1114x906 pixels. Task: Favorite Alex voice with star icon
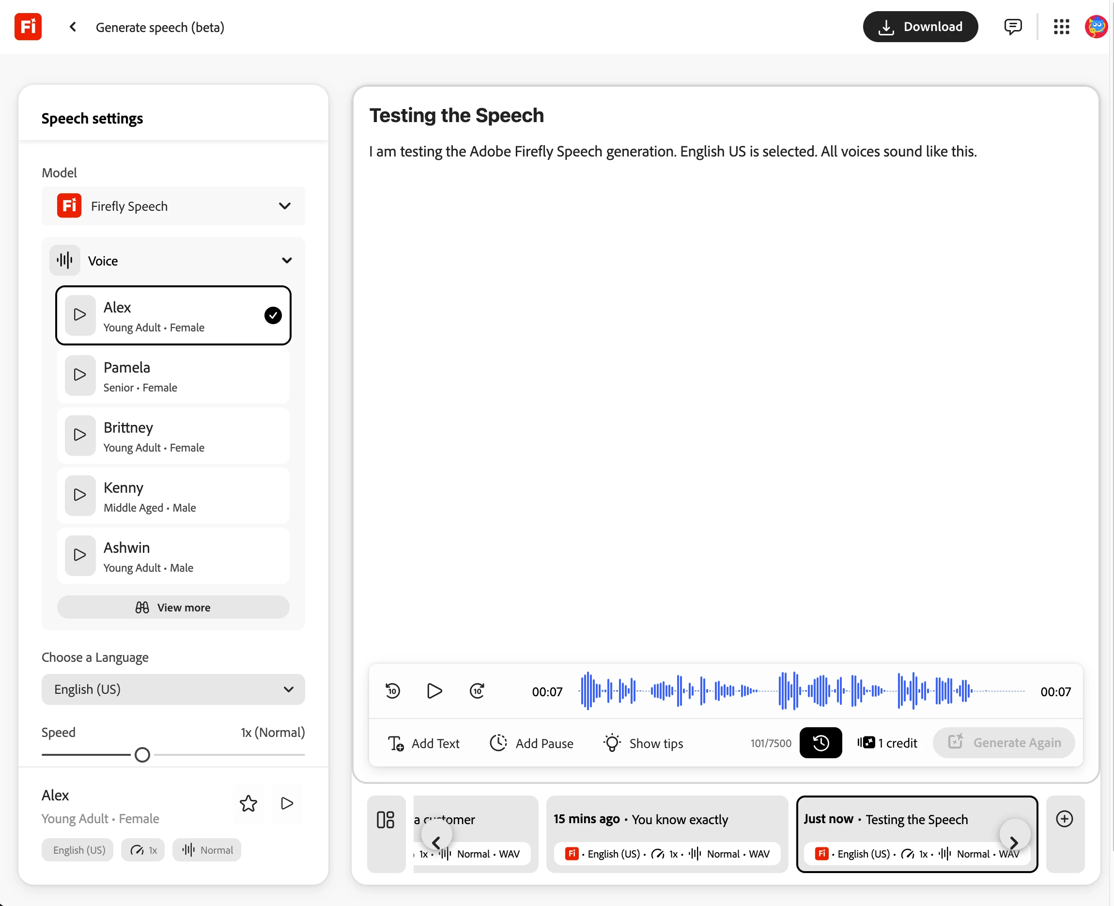(248, 803)
